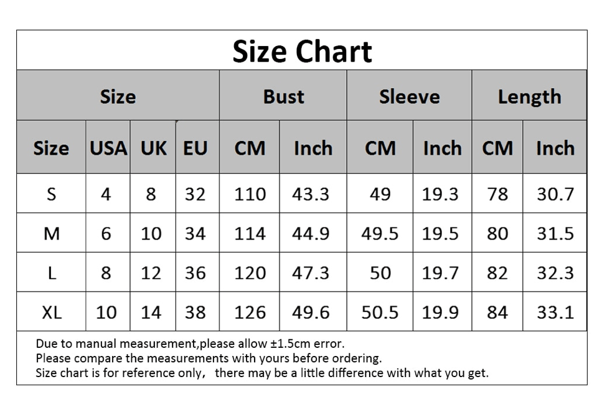This screenshot has width=602, height=420.
Task: Select the Bust column header
Action: point(283,96)
